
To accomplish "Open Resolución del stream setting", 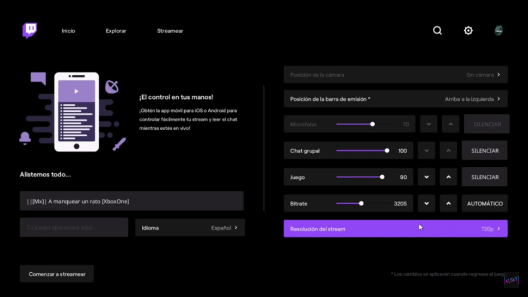I will 395,229.
